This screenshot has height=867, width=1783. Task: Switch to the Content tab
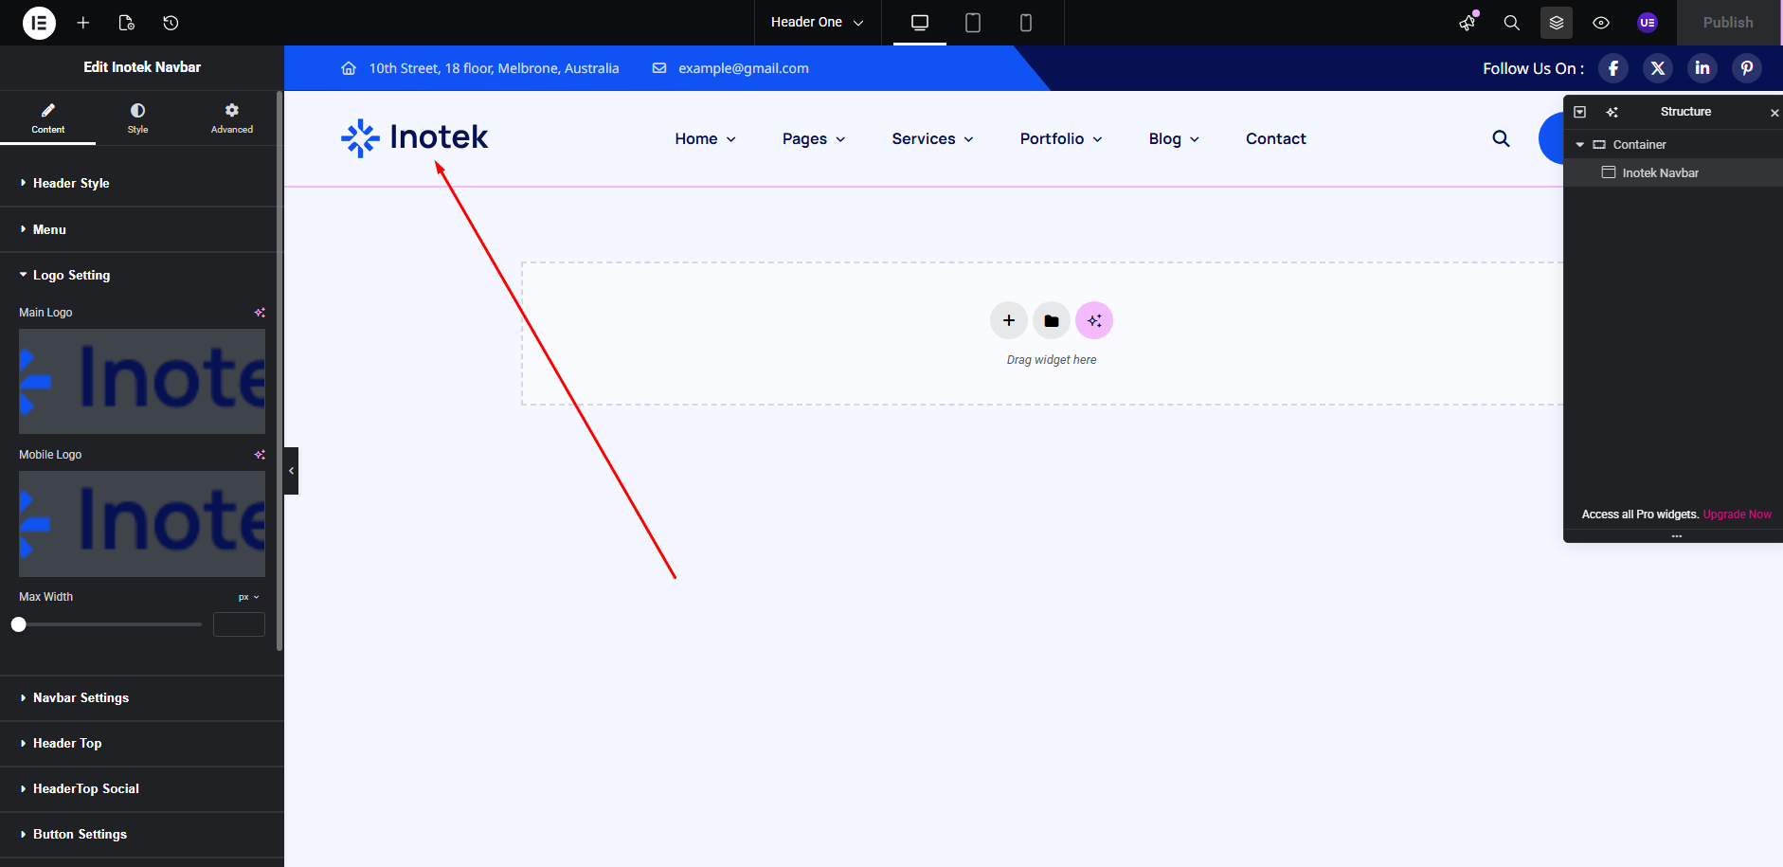click(48, 118)
